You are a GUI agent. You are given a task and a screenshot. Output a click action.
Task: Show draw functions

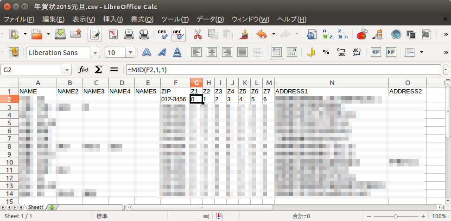click(x=377, y=35)
